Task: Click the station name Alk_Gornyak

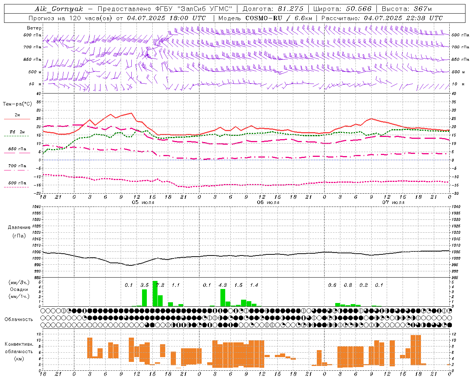Action: pos(59,9)
